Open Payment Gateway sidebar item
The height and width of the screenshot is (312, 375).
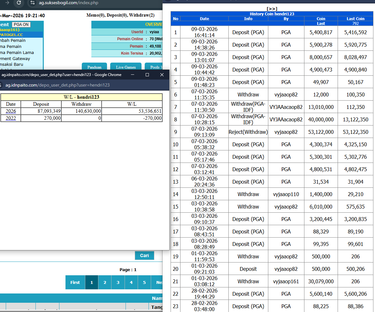tap(15, 58)
